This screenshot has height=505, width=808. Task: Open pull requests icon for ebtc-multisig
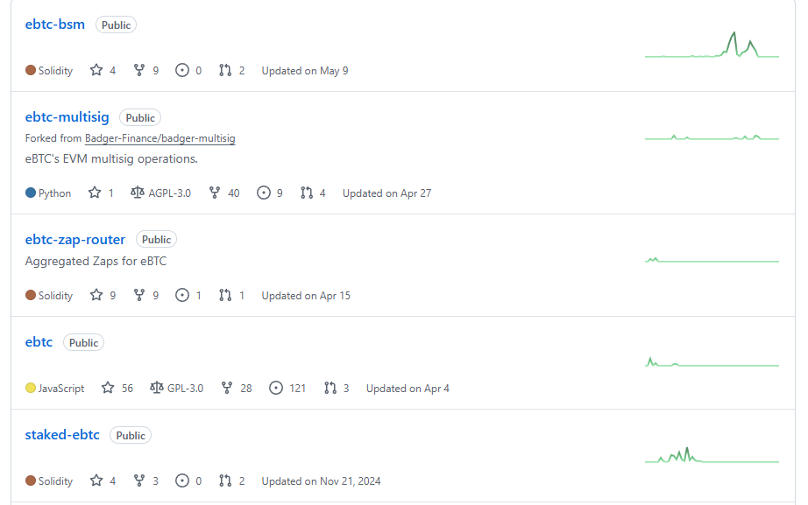pos(307,193)
